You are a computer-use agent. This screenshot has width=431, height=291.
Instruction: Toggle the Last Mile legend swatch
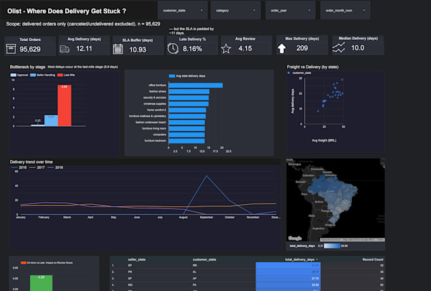(x=60, y=75)
